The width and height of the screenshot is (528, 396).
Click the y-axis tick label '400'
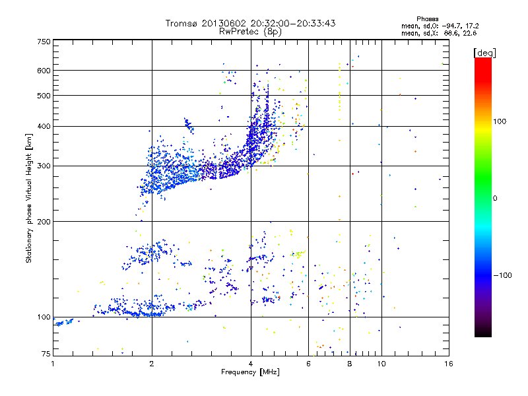pos(44,127)
